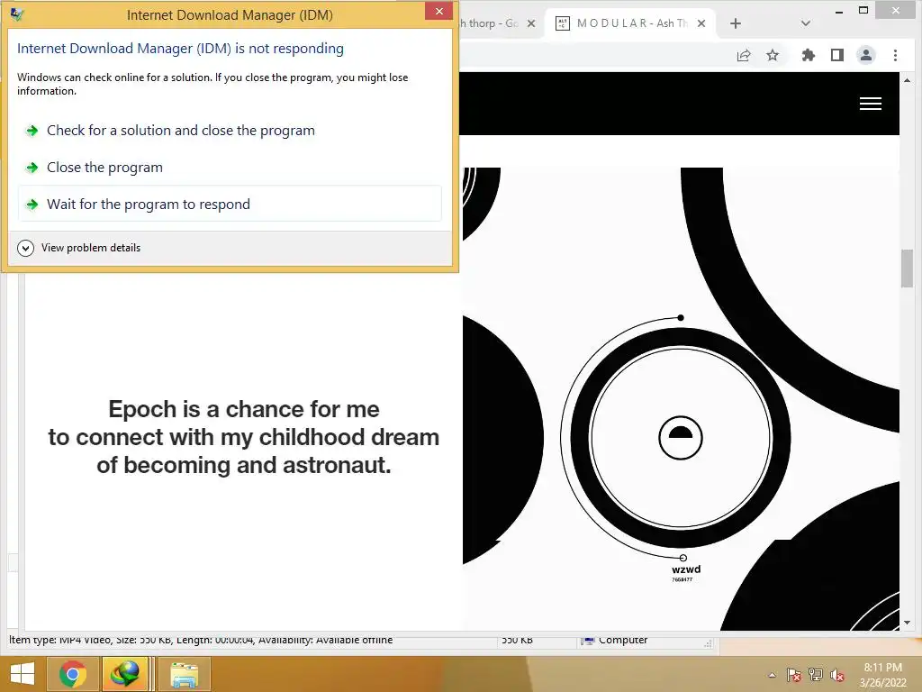
Task: Toggle Chrome side panel icon
Action: click(837, 55)
